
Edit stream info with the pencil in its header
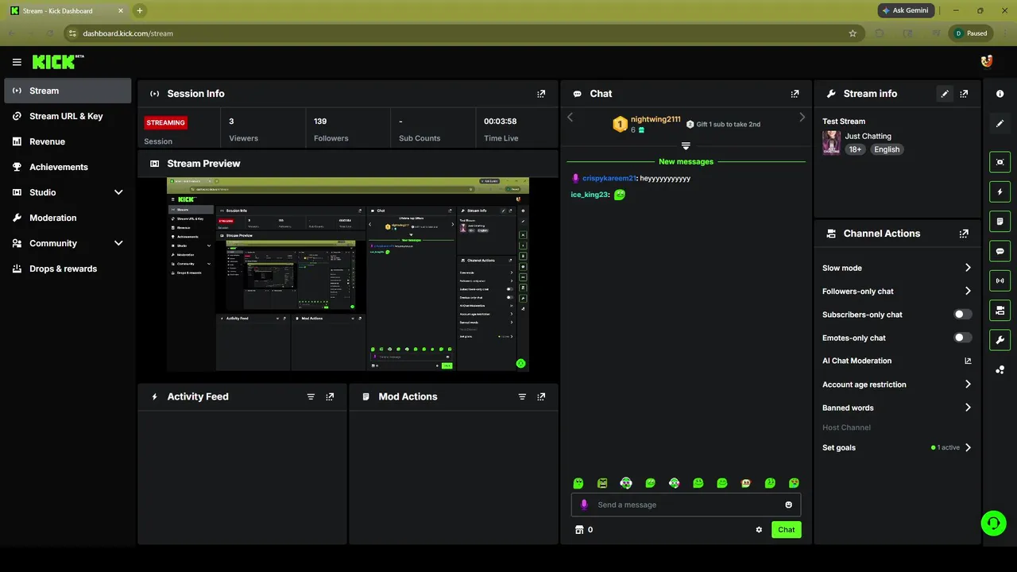[945, 94]
